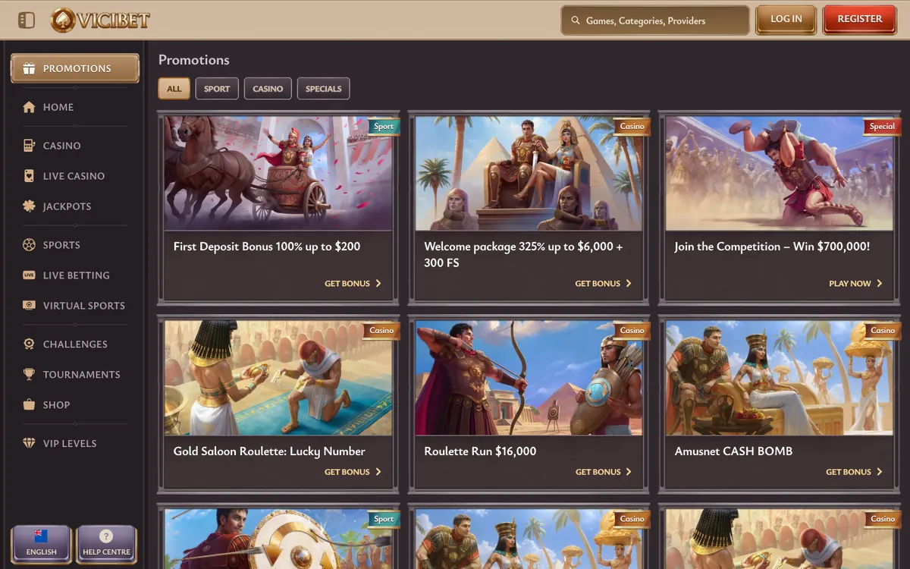Image resolution: width=910 pixels, height=569 pixels.
Task: Click the Casino tag on Welcome package card
Action: point(632,127)
